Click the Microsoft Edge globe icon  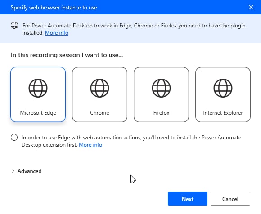38,88
